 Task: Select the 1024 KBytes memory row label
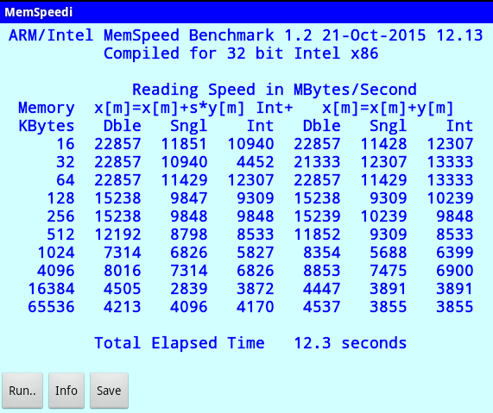point(56,253)
